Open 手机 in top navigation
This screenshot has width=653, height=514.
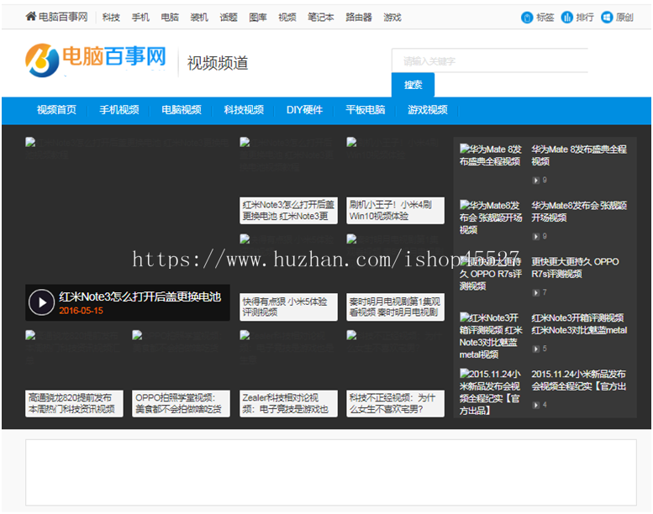click(x=140, y=18)
